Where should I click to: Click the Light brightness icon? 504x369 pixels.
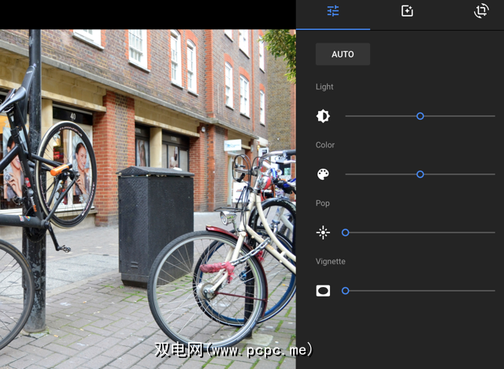[323, 116]
